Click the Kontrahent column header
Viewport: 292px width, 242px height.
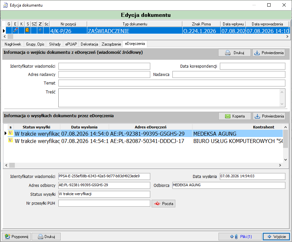pyautogui.click(x=238, y=127)
